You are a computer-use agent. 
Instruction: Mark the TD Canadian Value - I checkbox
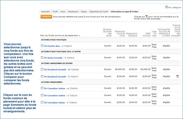[x=42, y=102]
